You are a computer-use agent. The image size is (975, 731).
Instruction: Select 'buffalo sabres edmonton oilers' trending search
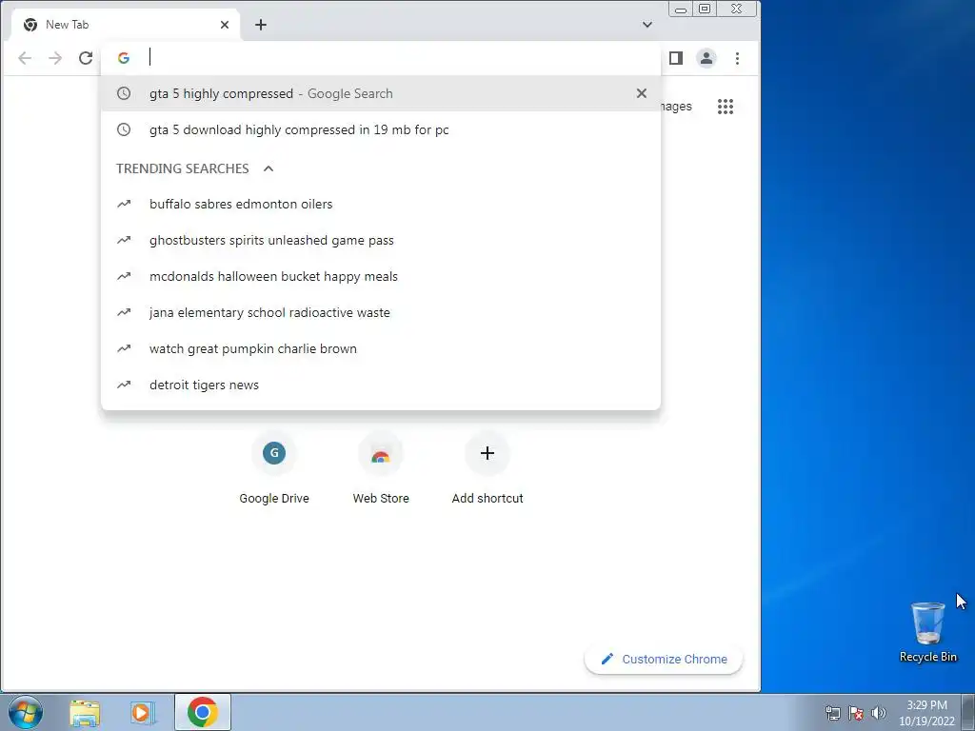click(381, 204)
